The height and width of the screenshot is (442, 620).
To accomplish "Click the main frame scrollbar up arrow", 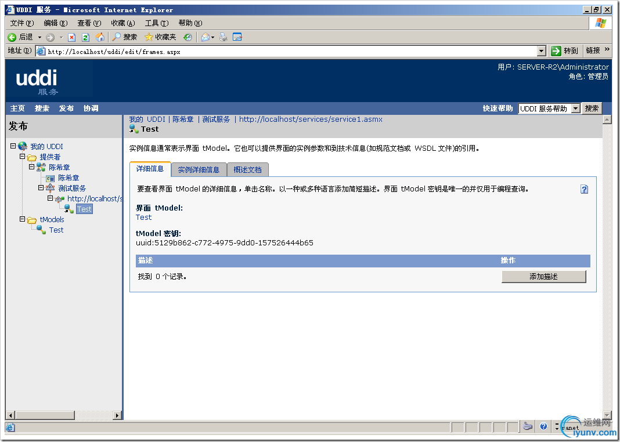I will coord(607,119).
